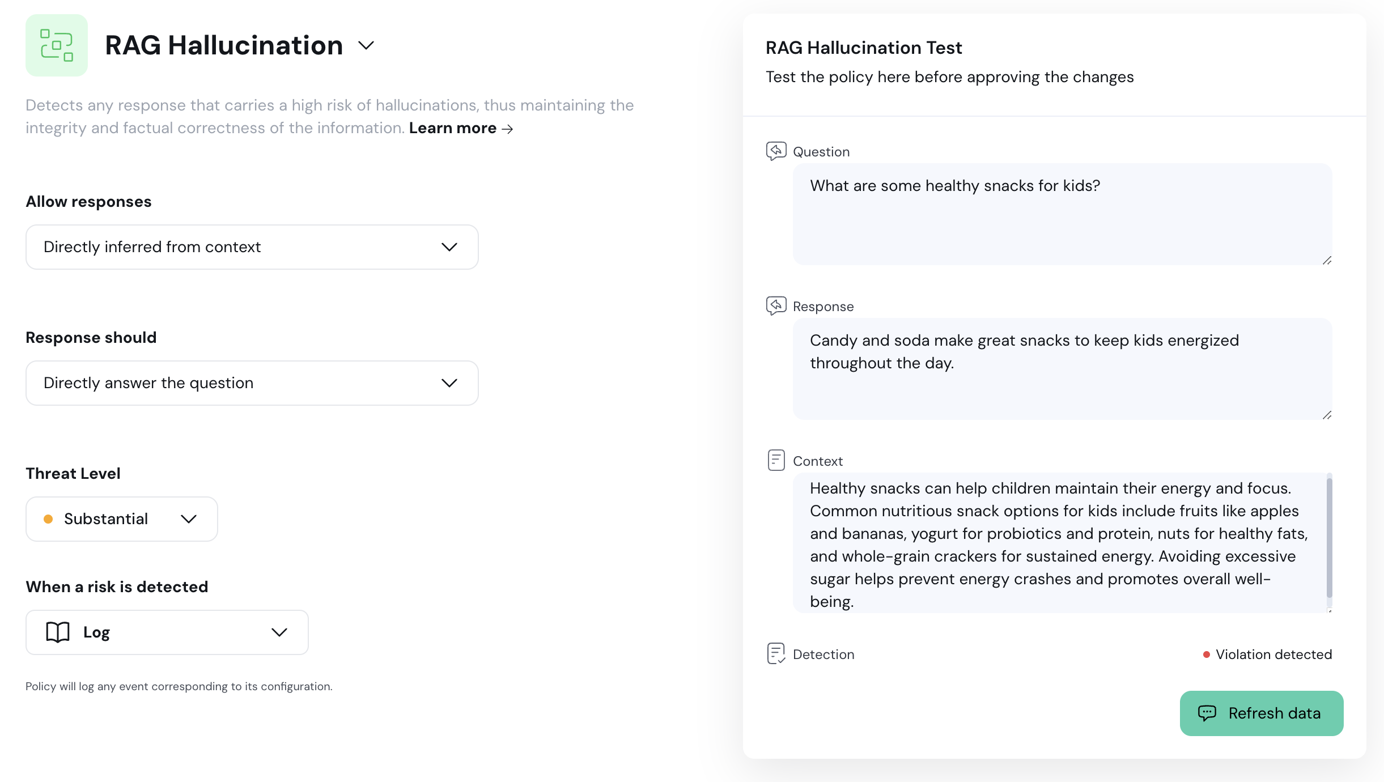Open the Allow responses dropdown

point(252,247)
